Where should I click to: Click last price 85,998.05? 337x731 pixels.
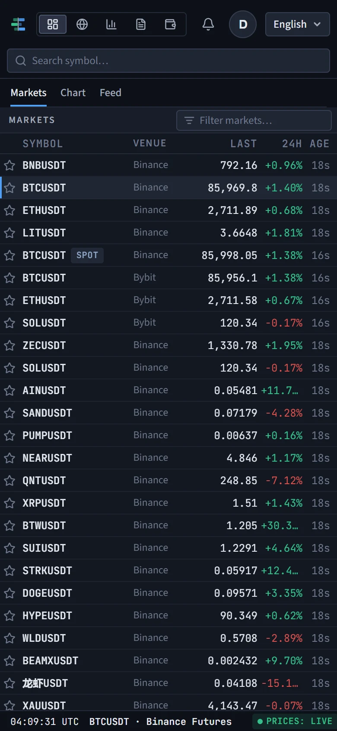click(x=229, y=256)
